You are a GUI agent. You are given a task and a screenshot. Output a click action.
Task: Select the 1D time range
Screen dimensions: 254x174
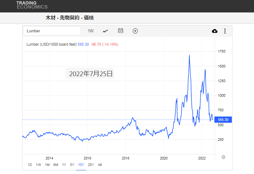click(x=30, y=165)
